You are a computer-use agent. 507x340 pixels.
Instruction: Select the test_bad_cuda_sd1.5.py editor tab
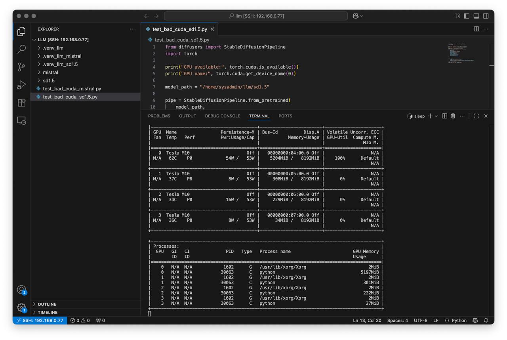(x=179, y=29)
